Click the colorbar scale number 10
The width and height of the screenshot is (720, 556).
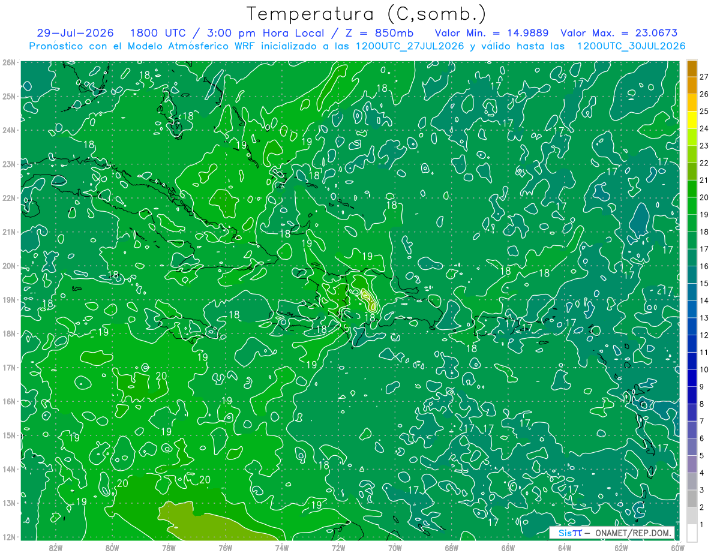[x=704, y=369]
